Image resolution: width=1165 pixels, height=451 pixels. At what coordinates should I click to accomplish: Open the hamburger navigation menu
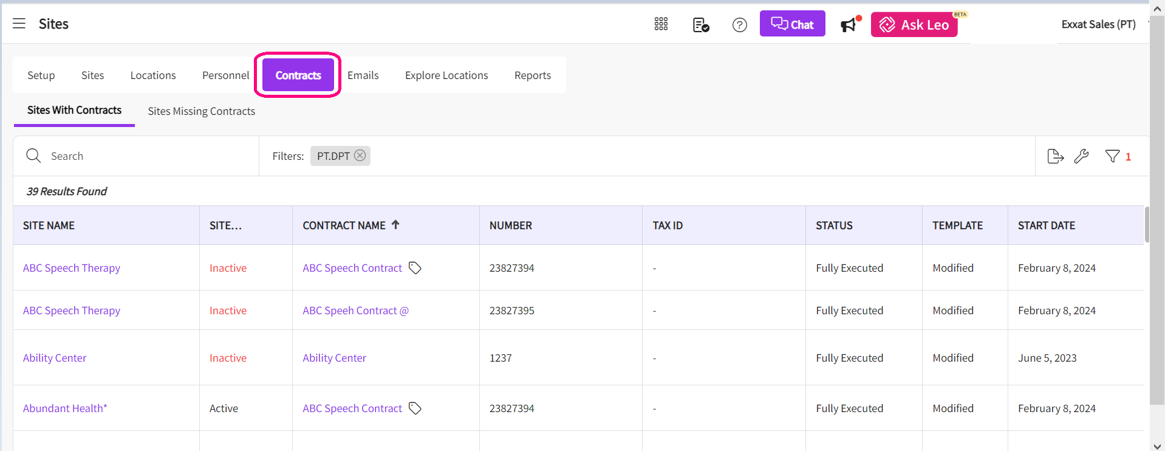19,24
